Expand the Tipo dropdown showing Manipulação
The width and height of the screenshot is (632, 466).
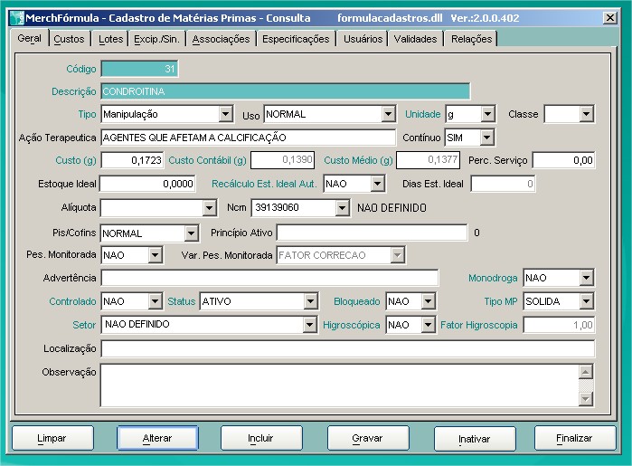coord(225,115)
